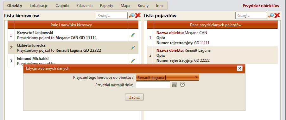Select vehicle row Megane CAN
Viewport: 286px width, 120px height.
point(212,38)
